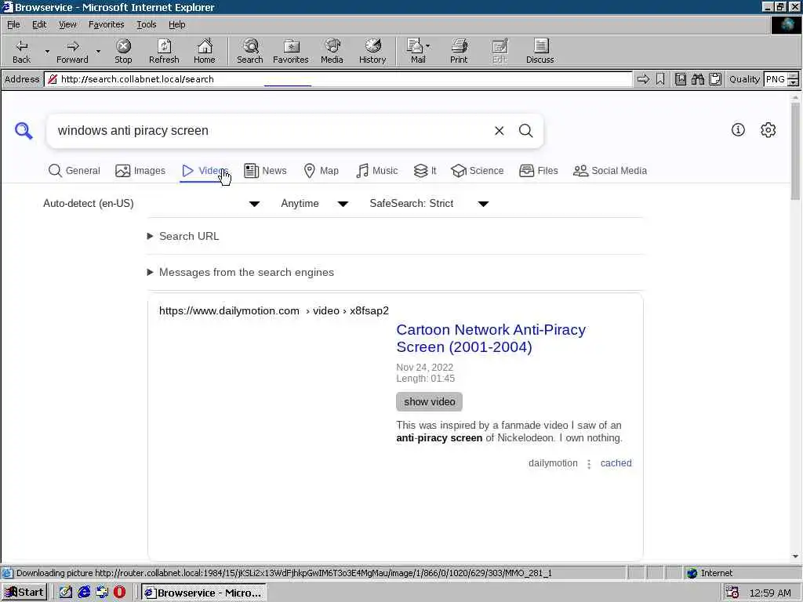Open the Tools menu
The image size is (803, 602).
click(146, 24)
